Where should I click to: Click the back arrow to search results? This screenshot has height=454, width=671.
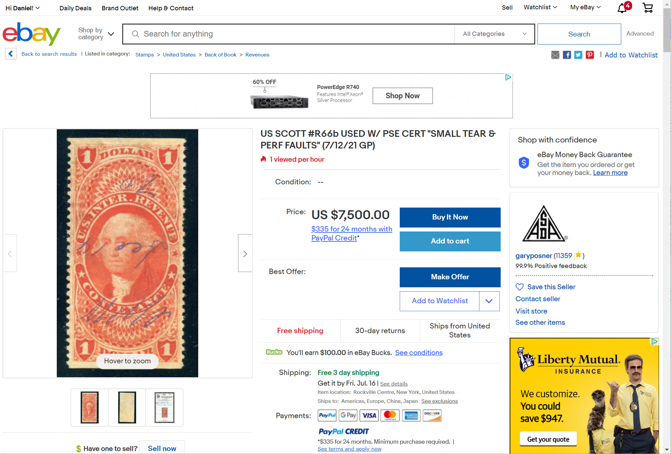[11, 54]
